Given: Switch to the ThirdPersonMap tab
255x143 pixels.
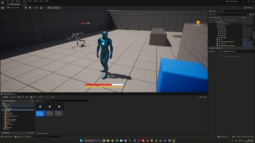Looking at the screenshot, I should click(x=15, y=4).
